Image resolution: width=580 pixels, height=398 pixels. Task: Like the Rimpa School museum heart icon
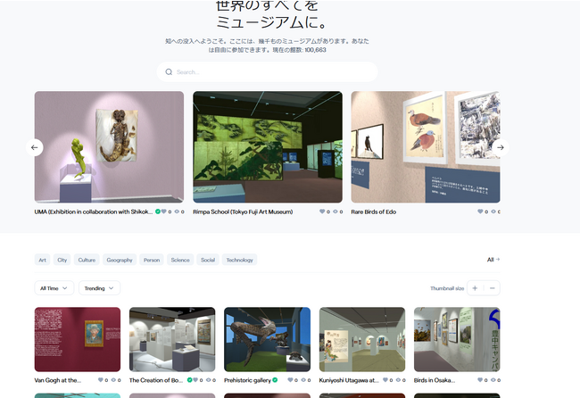pos(322,211)
